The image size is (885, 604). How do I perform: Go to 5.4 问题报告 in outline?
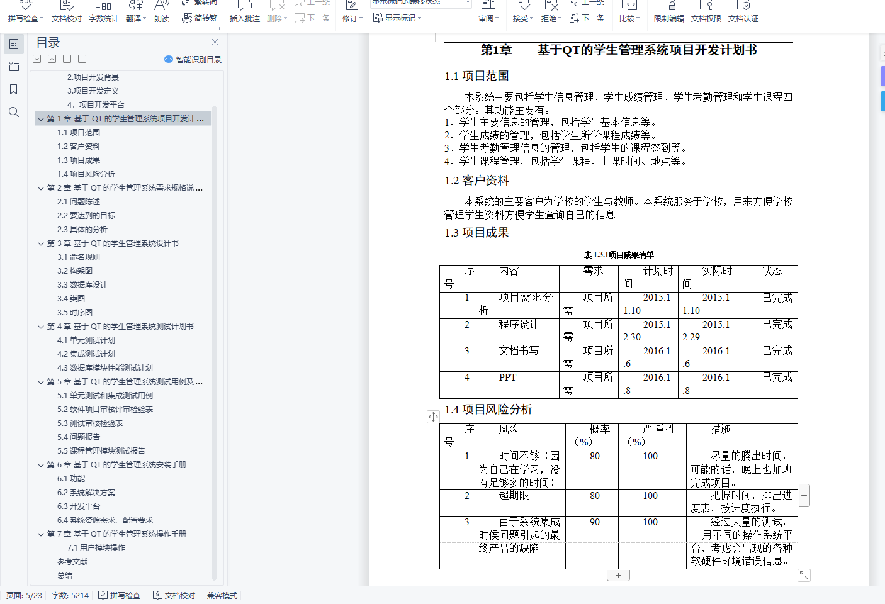79,437
